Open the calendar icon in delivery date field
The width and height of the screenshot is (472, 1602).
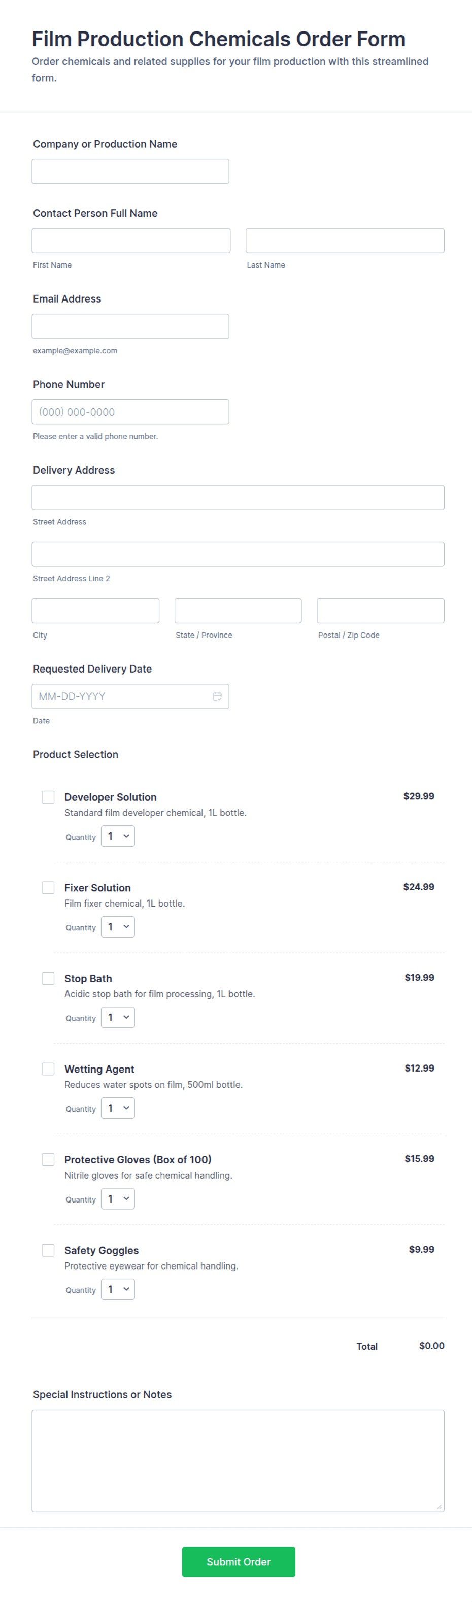point(217,696)
